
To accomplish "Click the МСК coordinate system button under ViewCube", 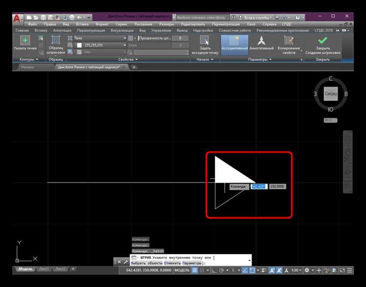I will 330,120.
